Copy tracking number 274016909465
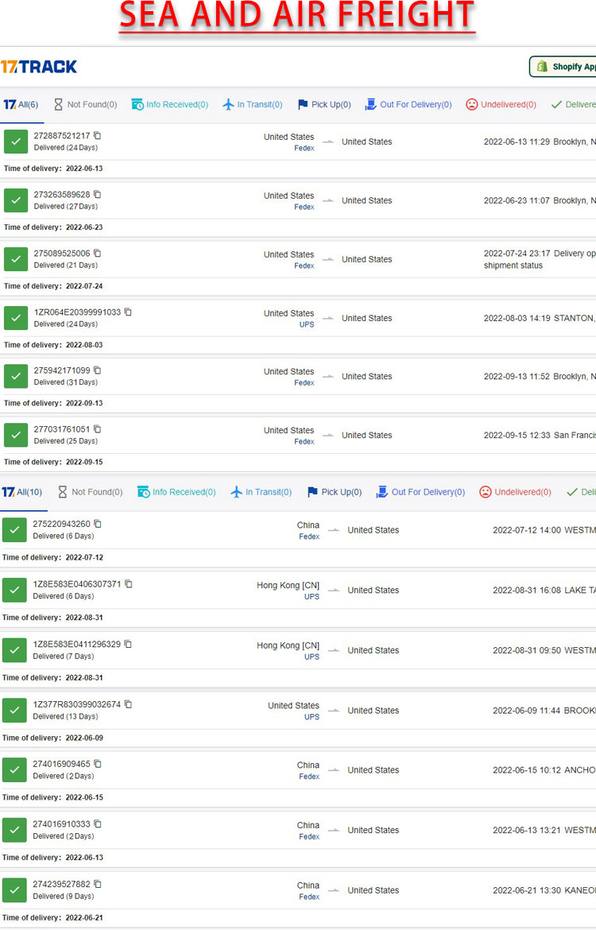Screen dimensions: 596x930 point(98,764)
